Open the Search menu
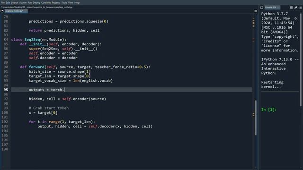The height and width of the screenshot is (170, 303). 15,3
